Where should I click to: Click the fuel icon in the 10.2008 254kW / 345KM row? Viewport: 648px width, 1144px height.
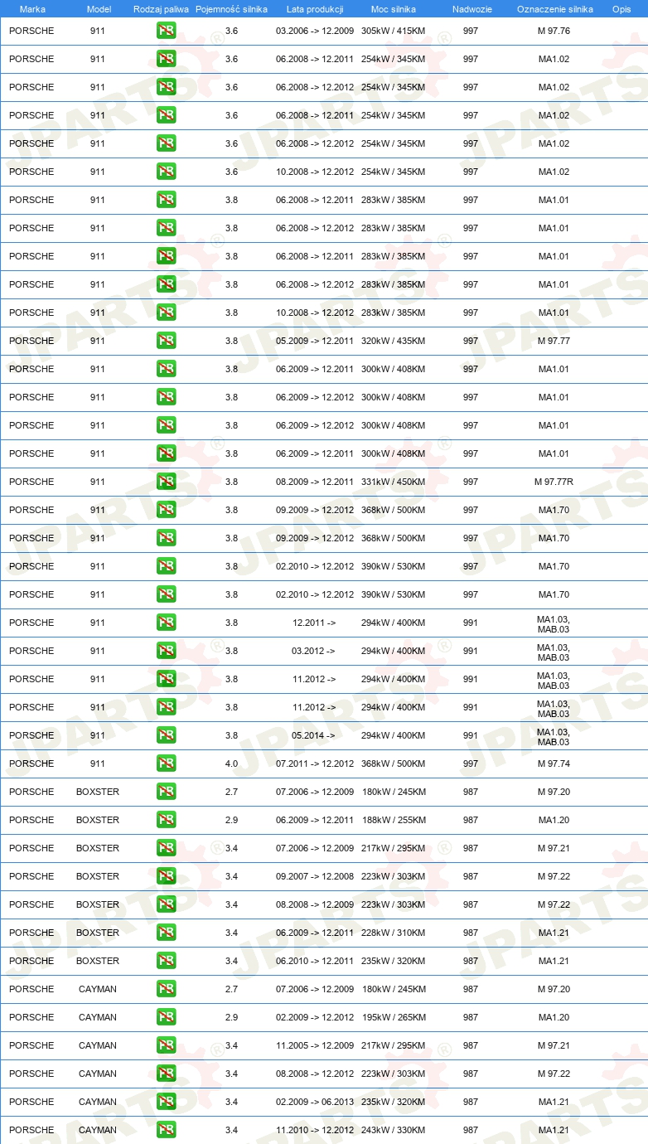pos(166,172)
